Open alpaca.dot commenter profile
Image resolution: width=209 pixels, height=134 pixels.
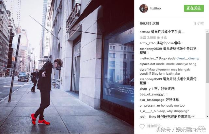pos(147,64)
